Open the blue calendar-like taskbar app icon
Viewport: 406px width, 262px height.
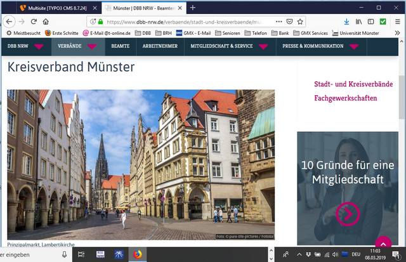100,255
